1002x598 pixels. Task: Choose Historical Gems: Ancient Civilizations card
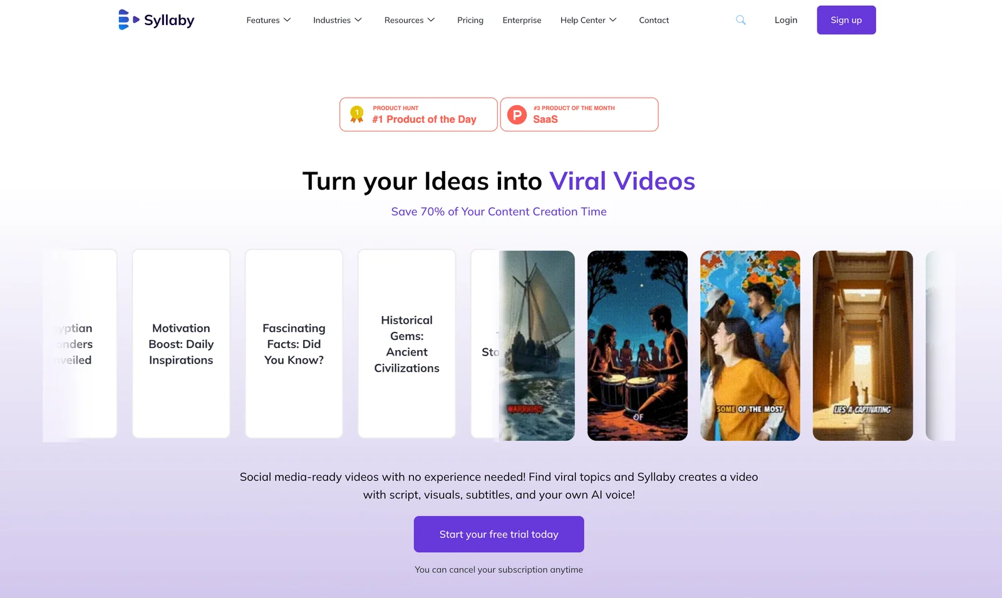pyautogui.click(x=406, y=344)
